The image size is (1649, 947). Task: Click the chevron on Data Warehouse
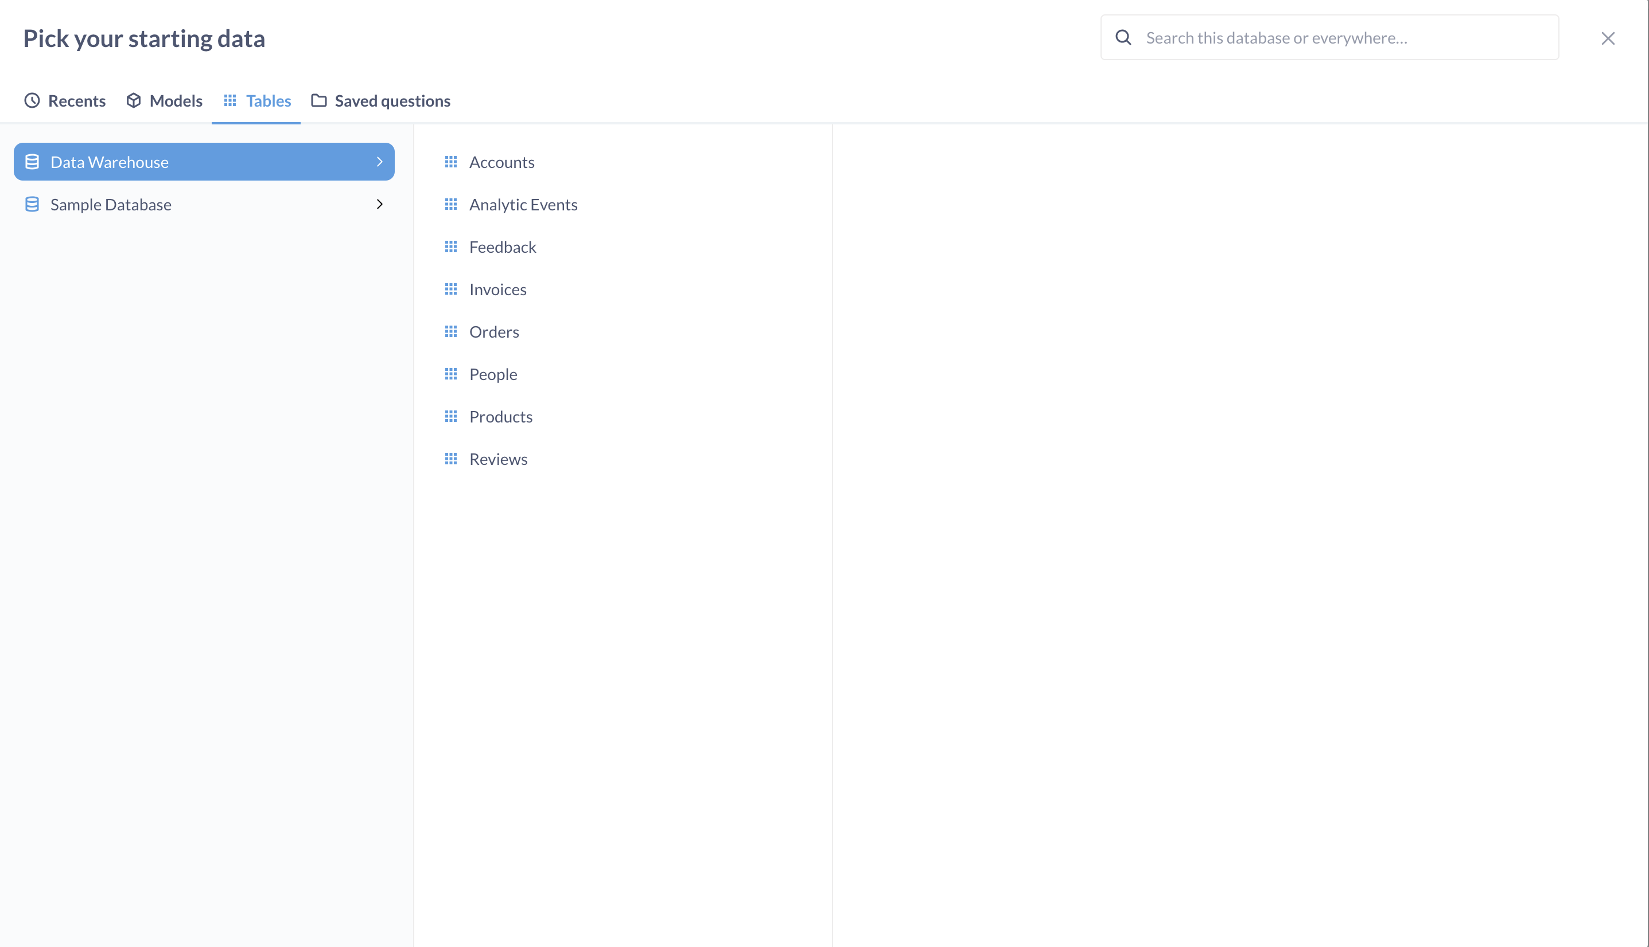tap(379, 161)
